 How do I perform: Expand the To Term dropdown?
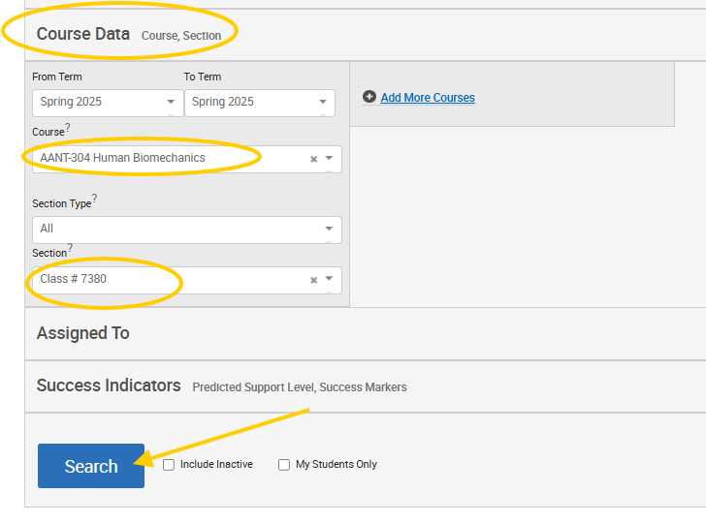point(259,102)
